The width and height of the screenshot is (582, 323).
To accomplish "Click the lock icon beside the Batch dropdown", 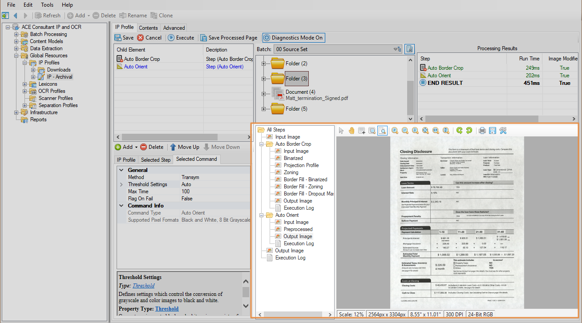I will [x=409, y=49].
